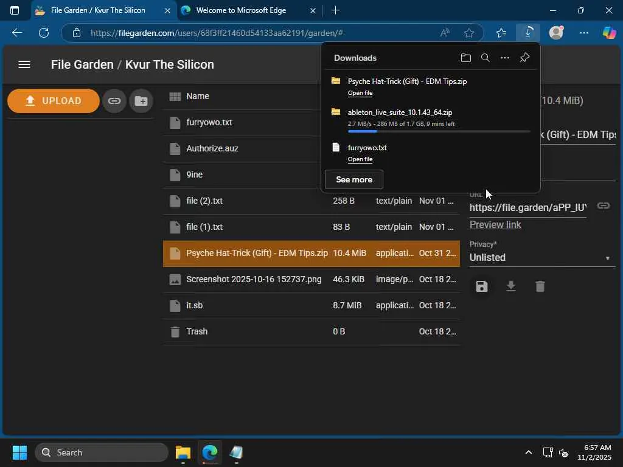Select the it.sb file row
Image resolution: width=623 pixels, height=467 pixels.
pos(311,305)
